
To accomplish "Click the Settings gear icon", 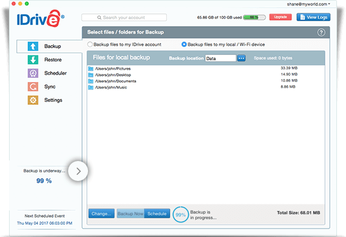I will [x=33, y=100].
